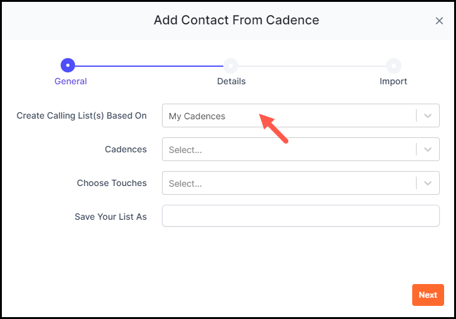
Task: Click the Details step circle indicator
Action: [231, 66]
